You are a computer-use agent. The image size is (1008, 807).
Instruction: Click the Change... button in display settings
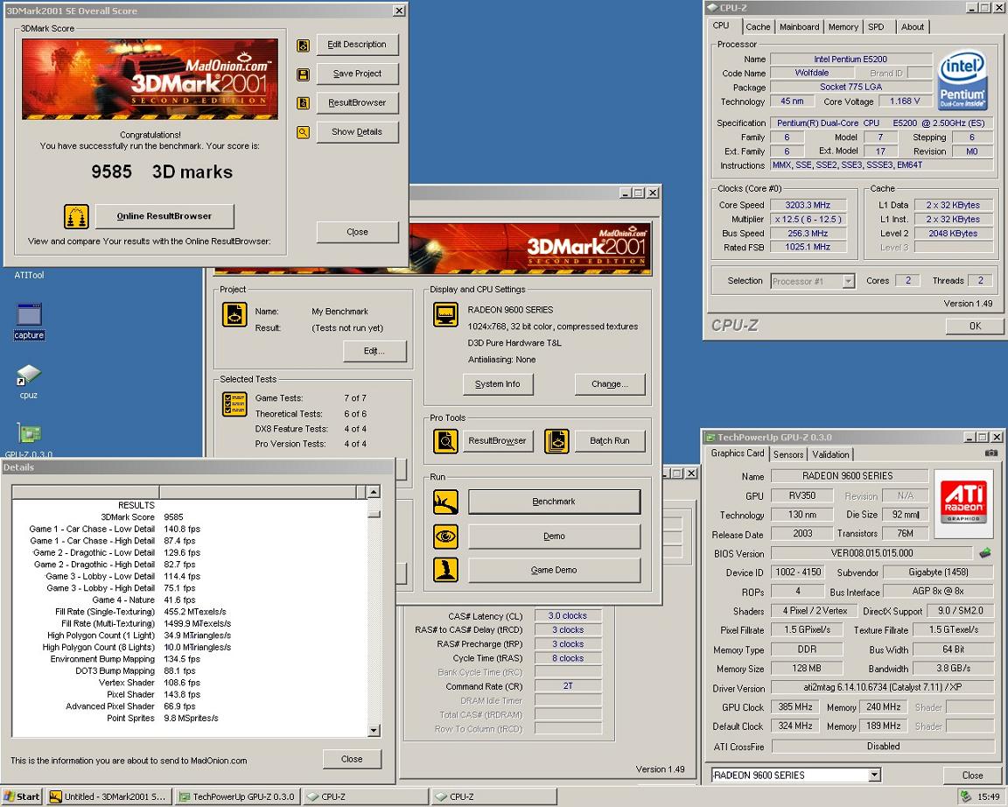[609, 384]
